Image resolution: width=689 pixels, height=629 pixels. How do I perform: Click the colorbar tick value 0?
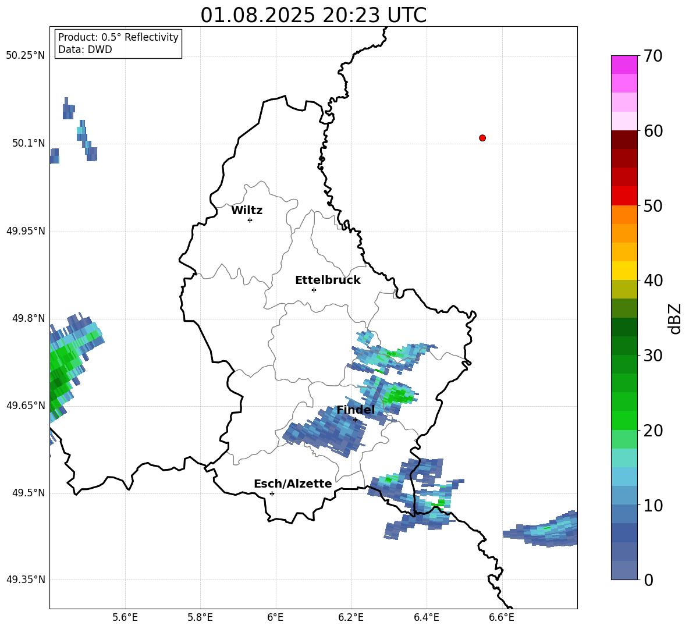tap(649, 580)
